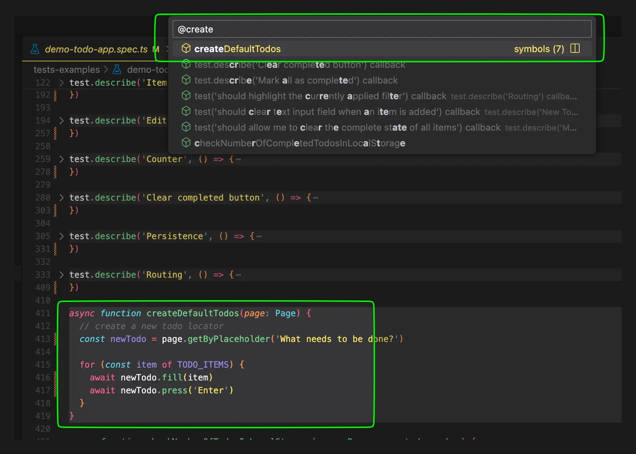Click the '// create a new todo locator' comment
This screenshot has height=454, width=636.
(x=152, y=326)
